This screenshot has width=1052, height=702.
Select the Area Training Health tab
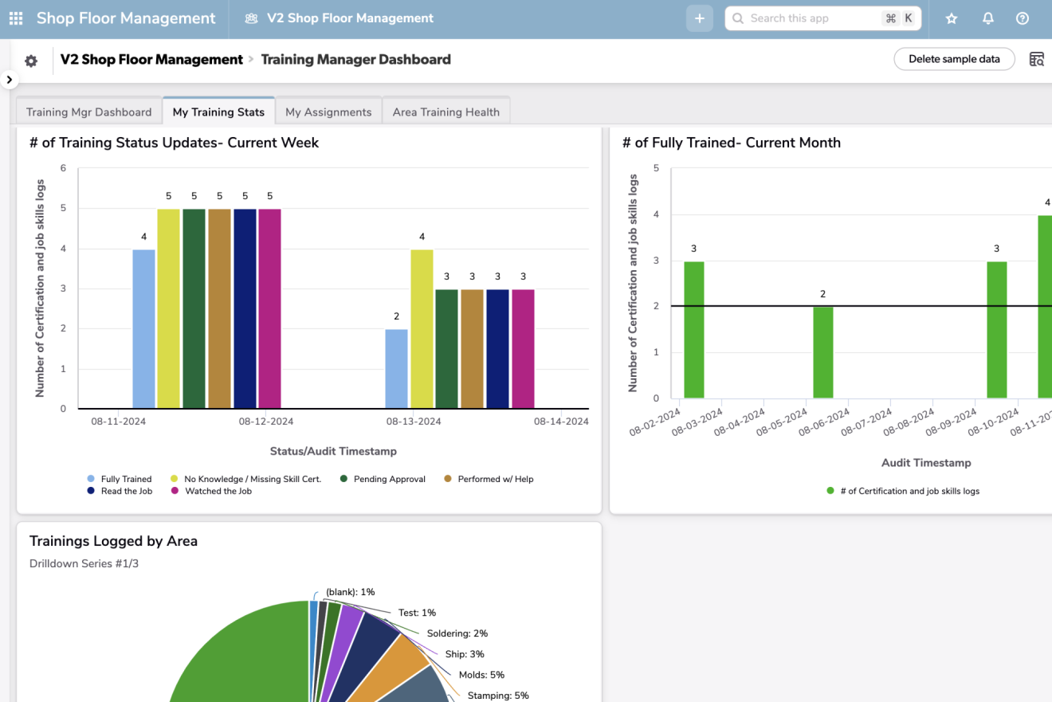[446, 112]
